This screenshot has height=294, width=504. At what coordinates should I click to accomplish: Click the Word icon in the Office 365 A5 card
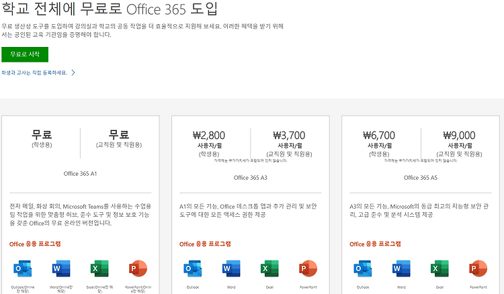[401, 268]
